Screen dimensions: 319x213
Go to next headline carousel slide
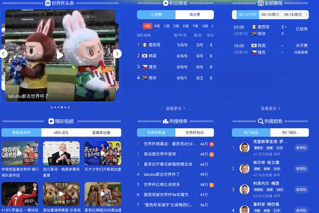click(117, 54)
